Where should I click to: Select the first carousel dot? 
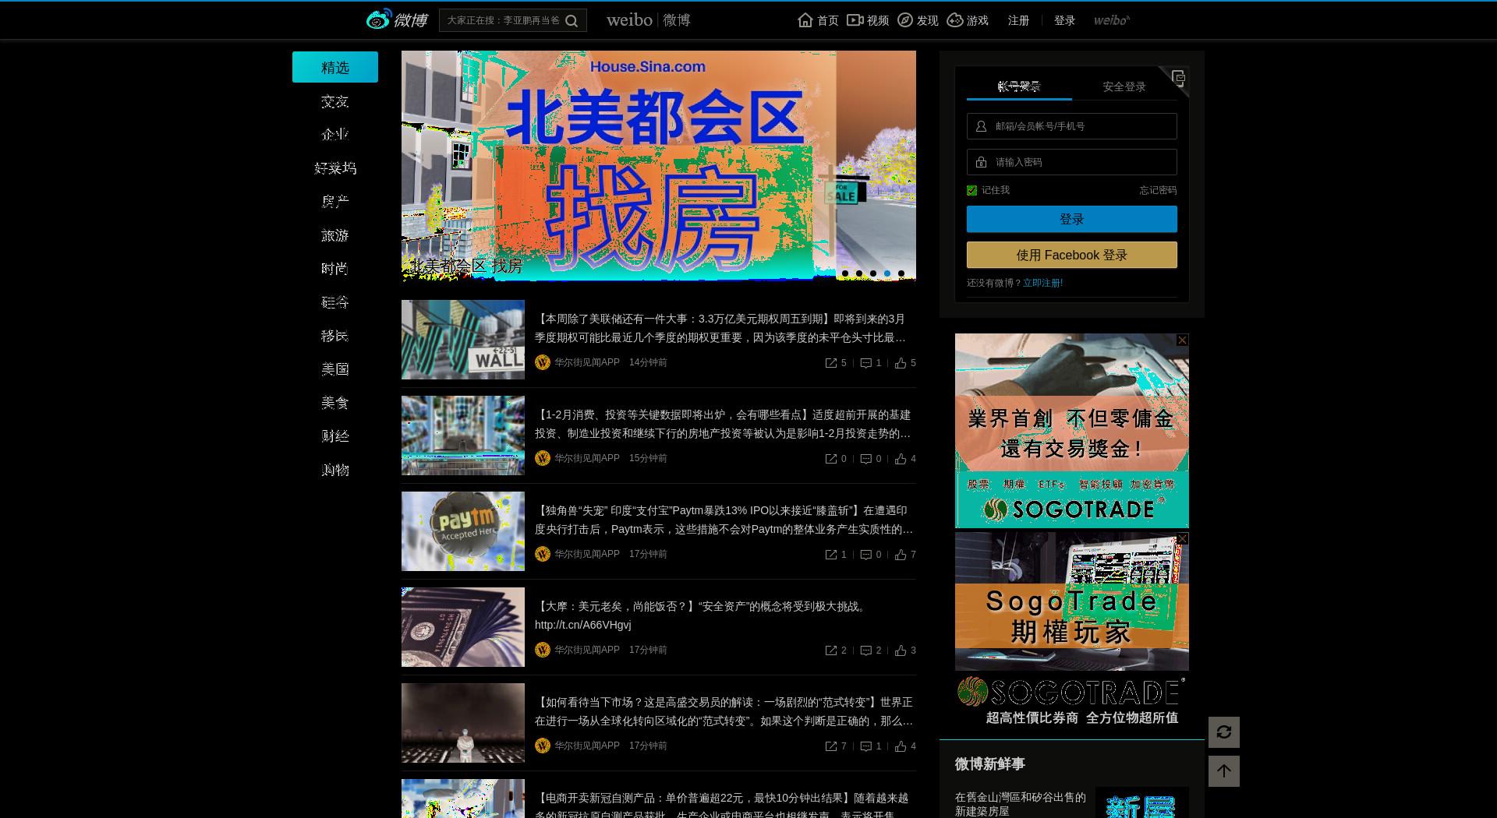coord(844,273)
